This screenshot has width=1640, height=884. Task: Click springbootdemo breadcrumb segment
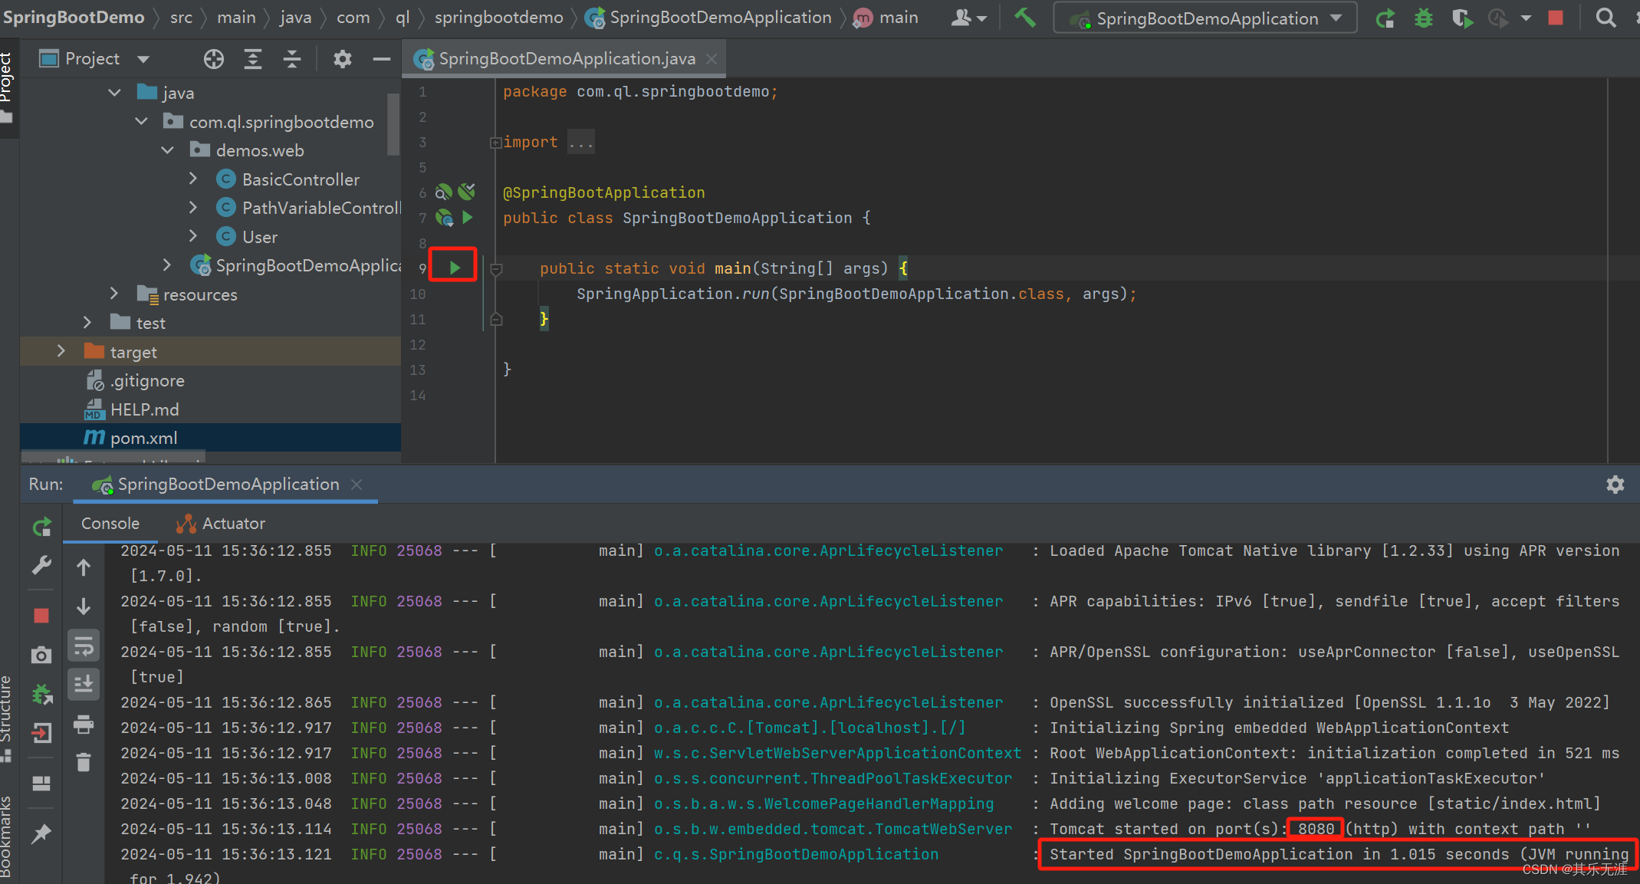tap(499, 18)
